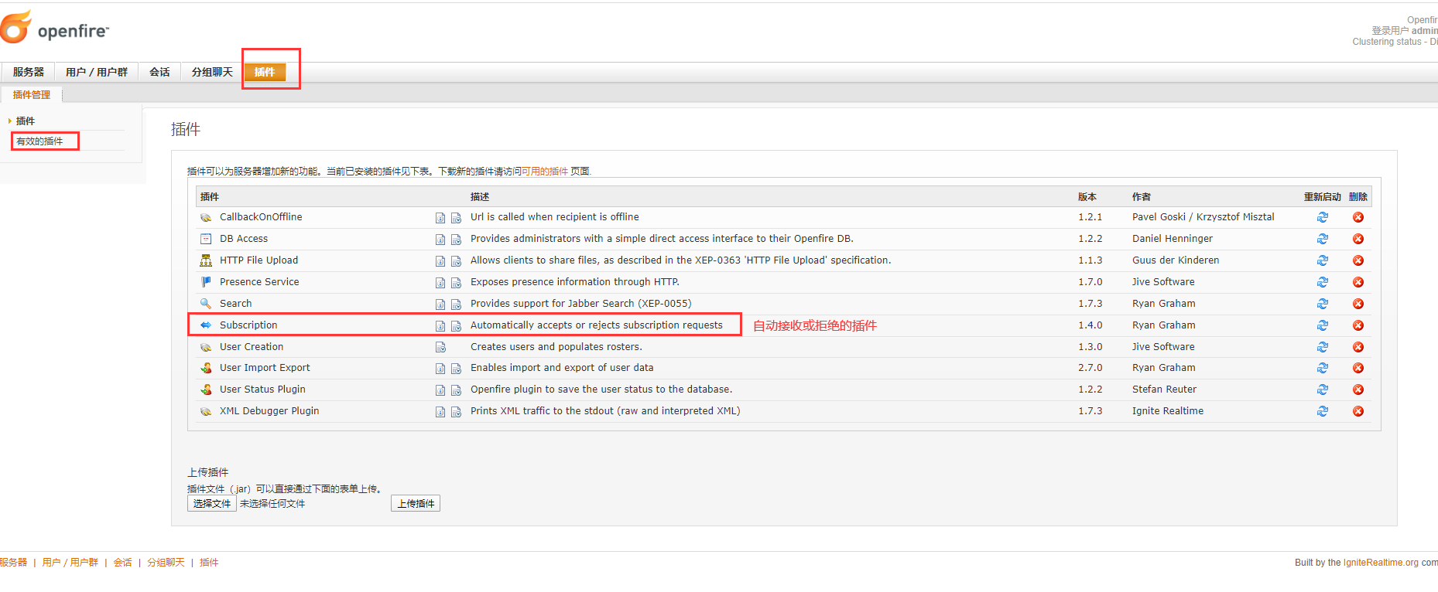Open README icon for XML Debugger Plugin

pyautogui.click(x=440, y=412)
